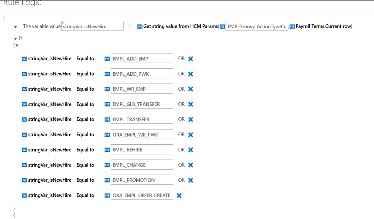Edit the ORA_EMPL_OFFER_CREATE value field
The width and height of the screenshot is (374, 219).
coord(142,195)
